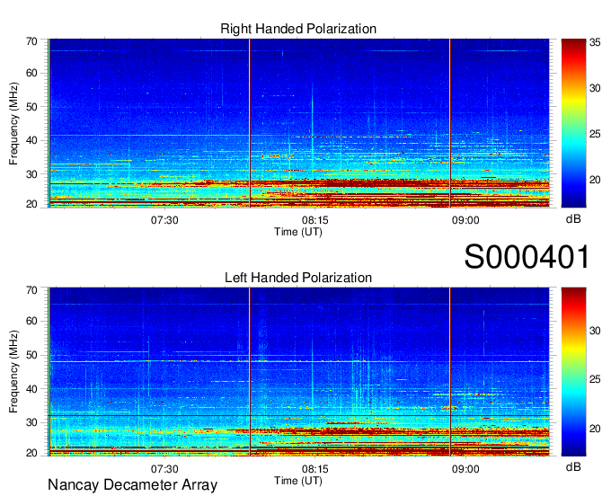Click the 09:00 tick label on lower plot

[x=465, y=469]
